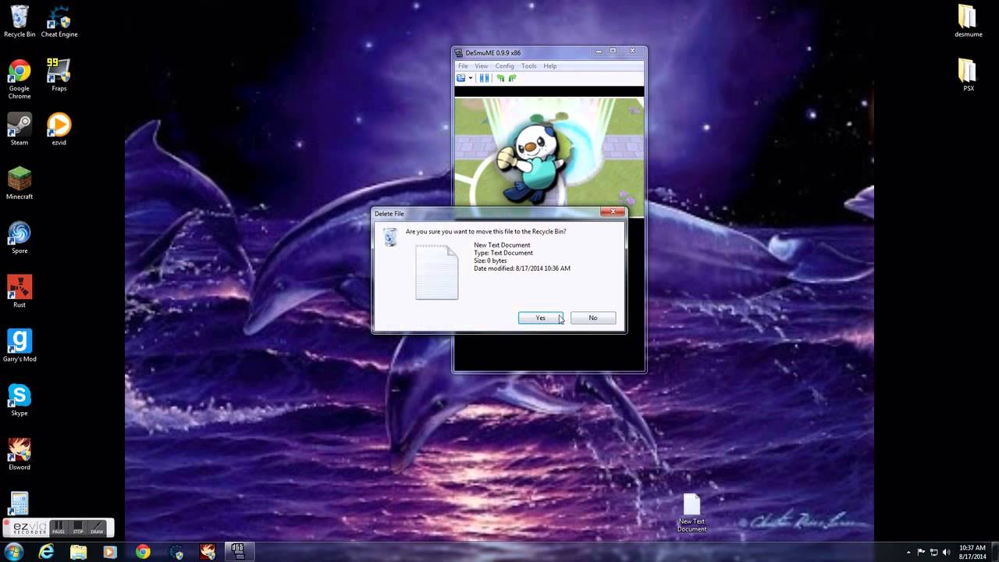Click the 'Date modified: 8/17/2014 10:36 AM' text
Screen dimensions: 999x562
[522, 269]
